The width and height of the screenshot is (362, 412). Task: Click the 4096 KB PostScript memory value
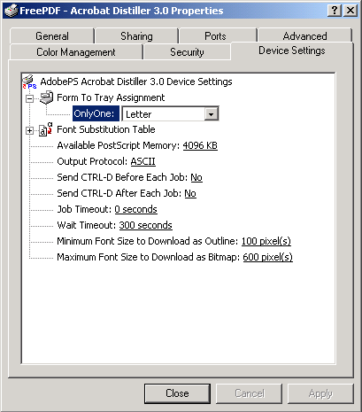[200, 145]
